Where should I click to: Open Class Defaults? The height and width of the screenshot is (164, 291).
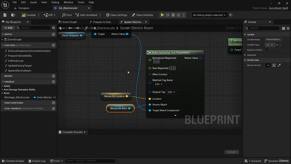click(x=142, y=15)
